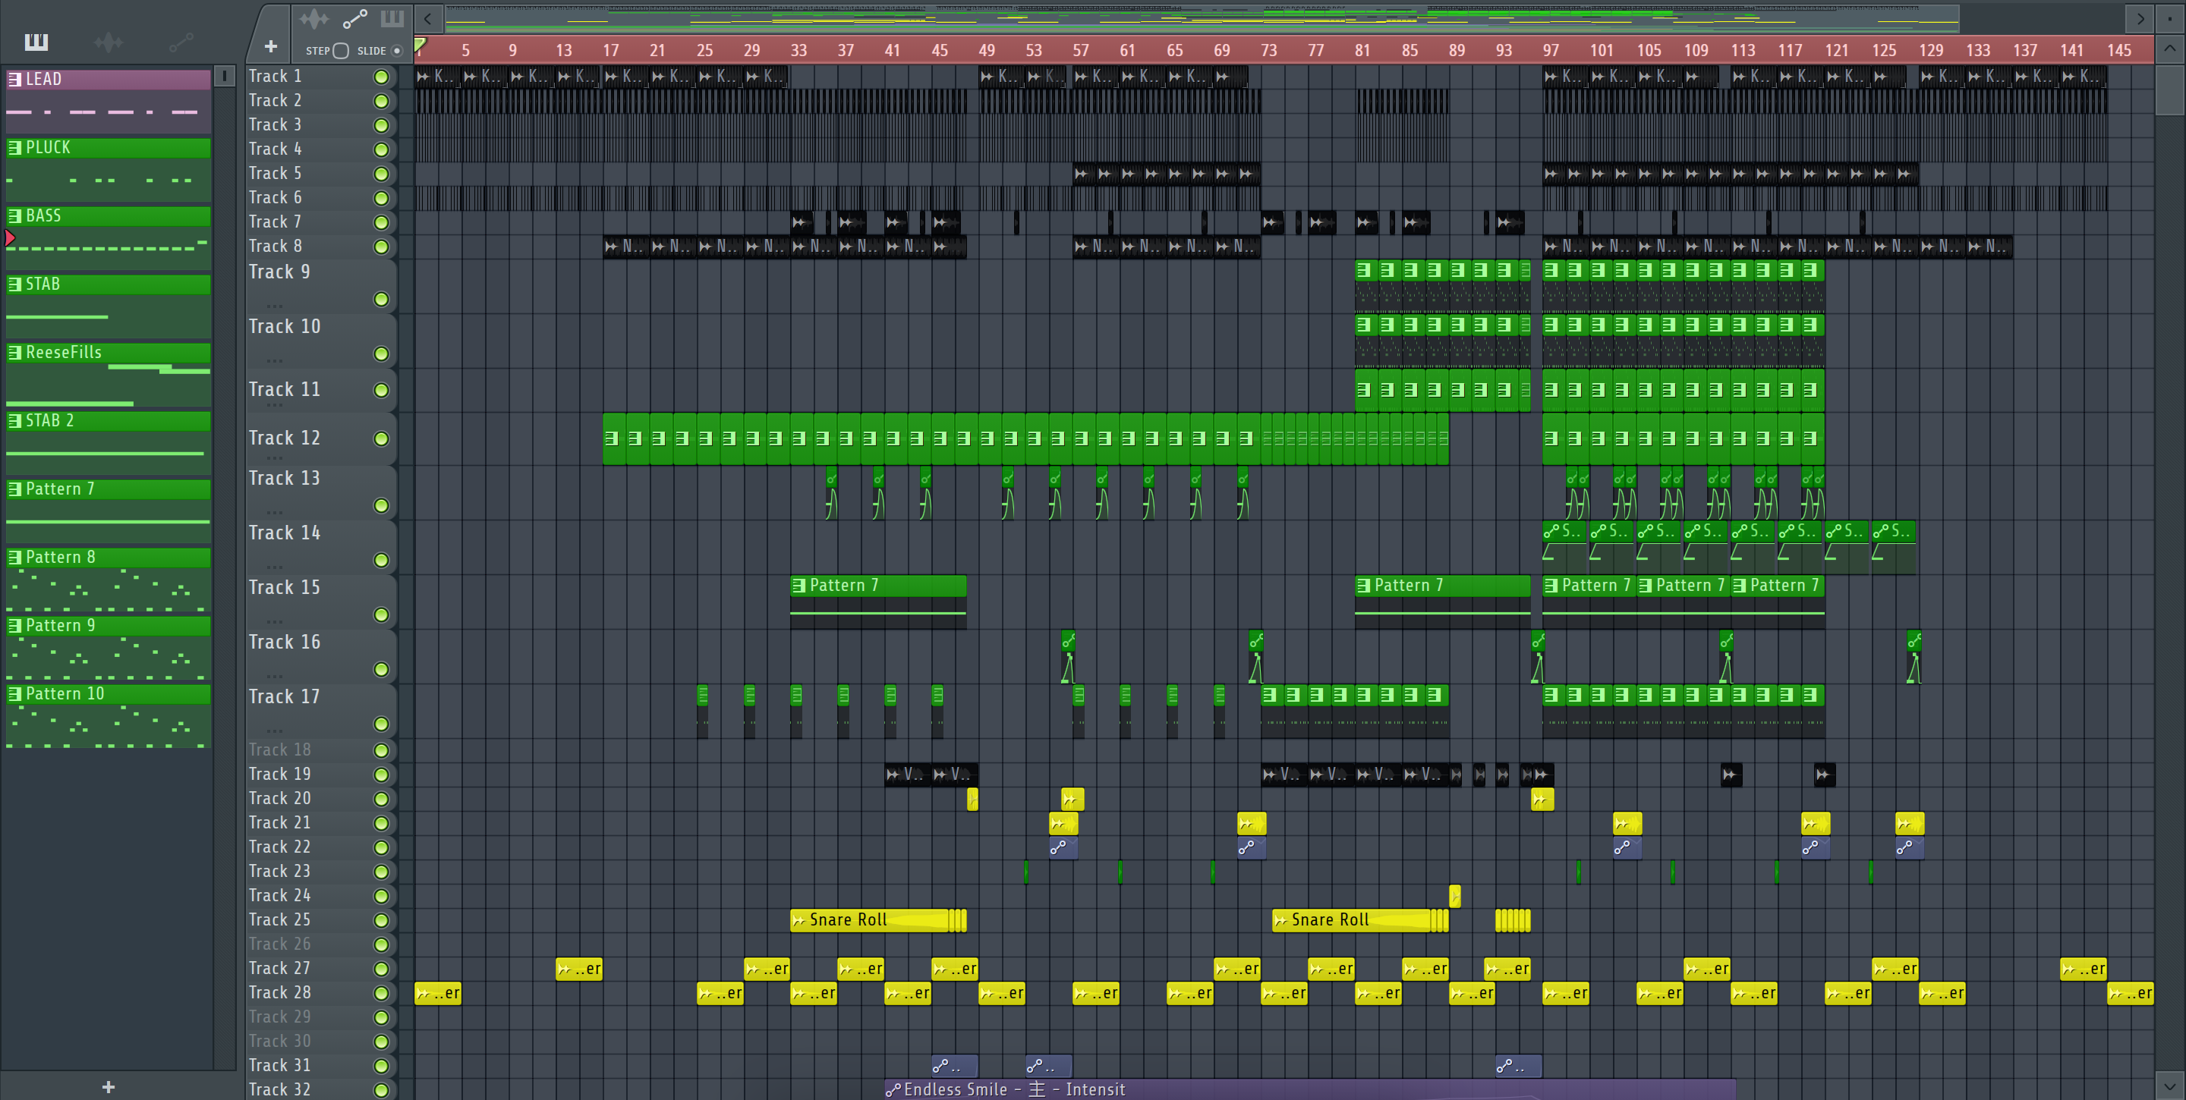The height and width of the screenshot is (1100, 2186).
Task: Toggle the SLIDE radio option
Action: [x=396, y=51]
